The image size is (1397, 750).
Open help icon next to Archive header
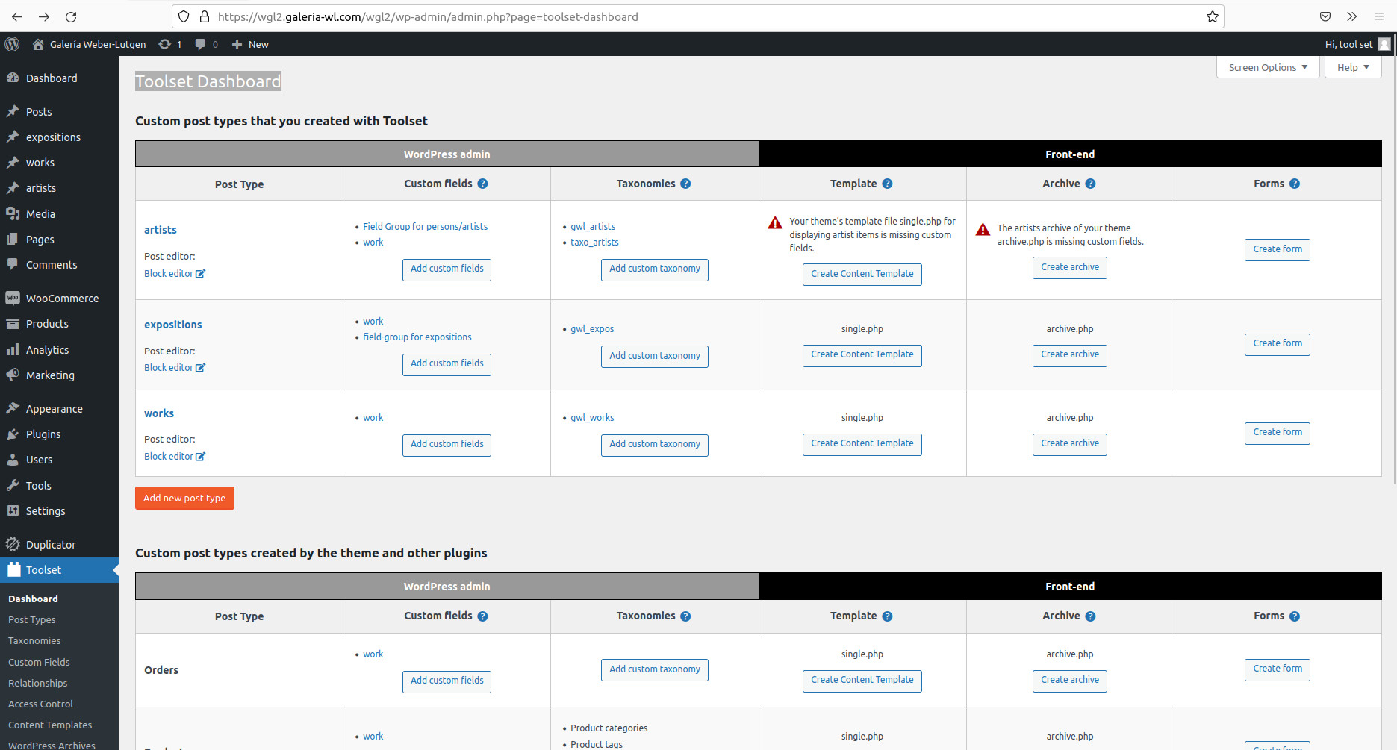click(1090, 184)
